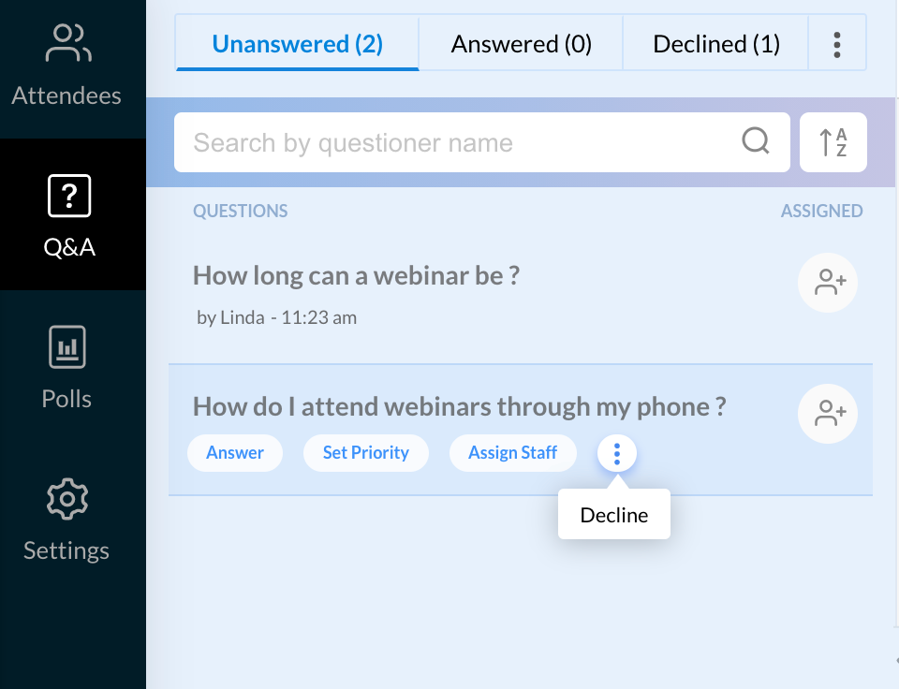Click the ASSIGNED column header
The height and width of the screenshot is (689, 899).
click(821, 211)
